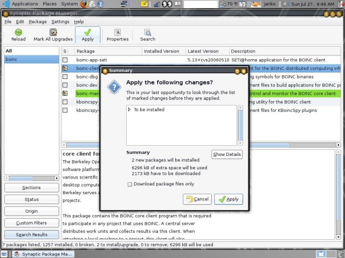Click the Synaptic window menu icon in title bar
This screenshot has height=258, width=345.
[x=6, y=14]
